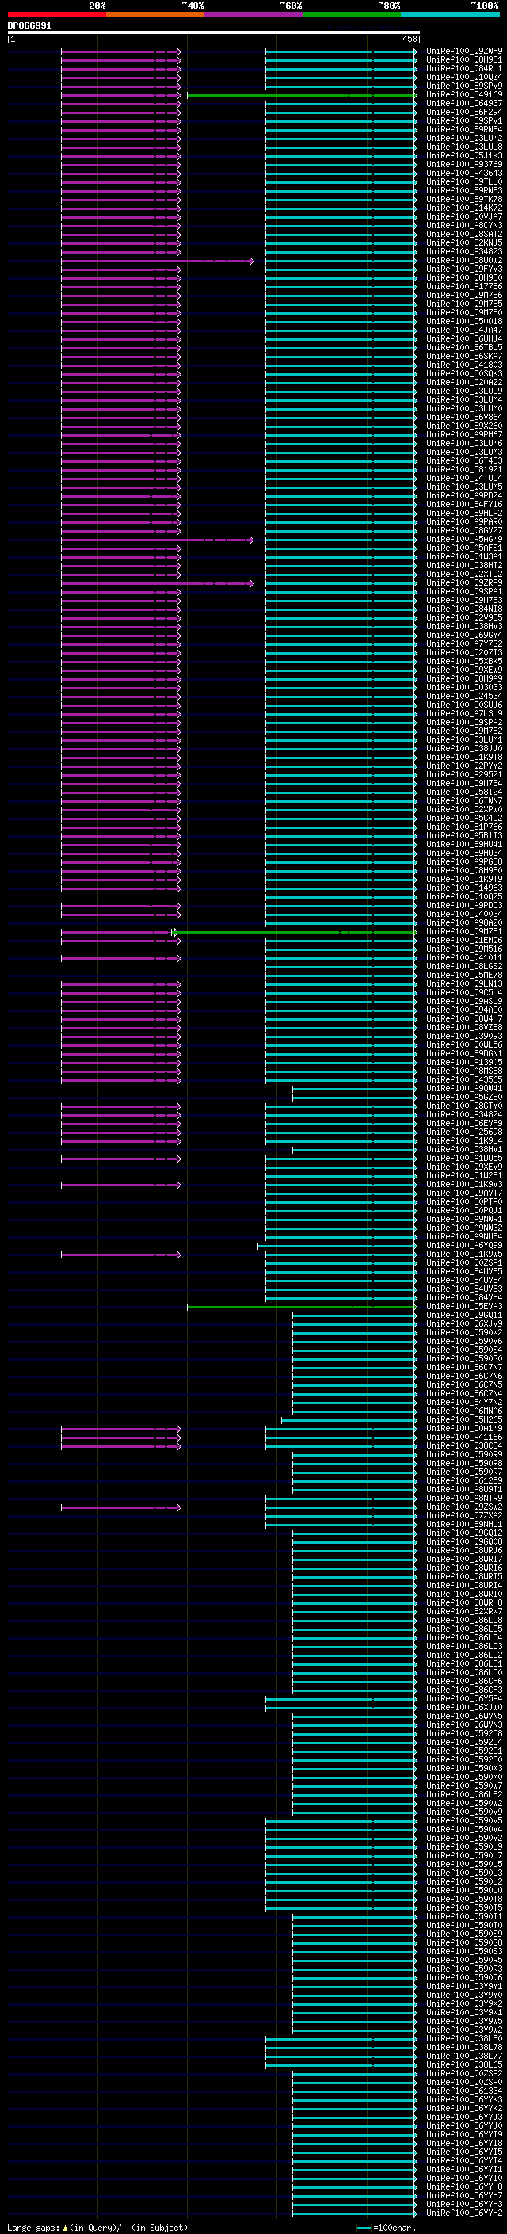Click label UniRef100_C1K9T9
Image resolution: width=507 pixels, height=2234 pixels.
click(x=464, y=880)
